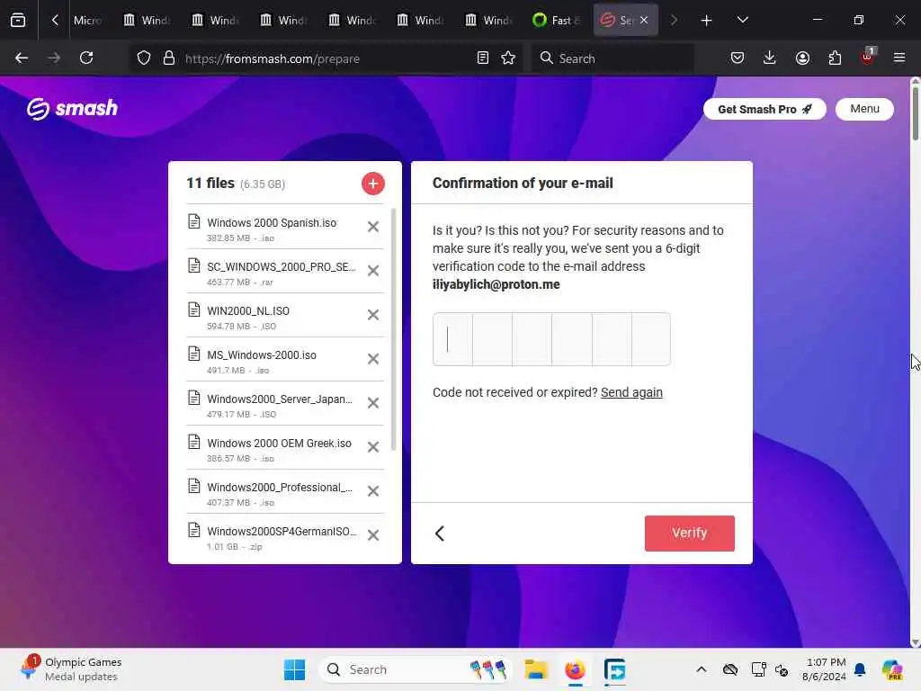The height and width of the screenshot is (691, 921).
Task: Open Firefox View icon at tab bar
Action: coord(18,21)
